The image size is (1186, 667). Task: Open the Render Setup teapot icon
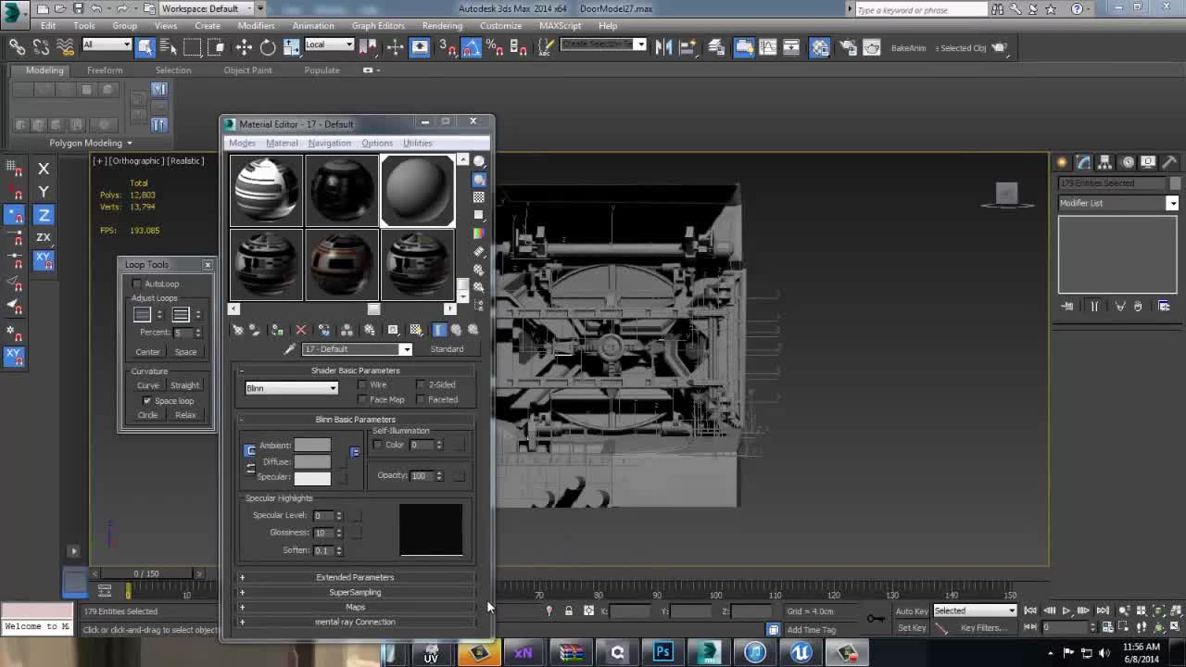point(849,47)
